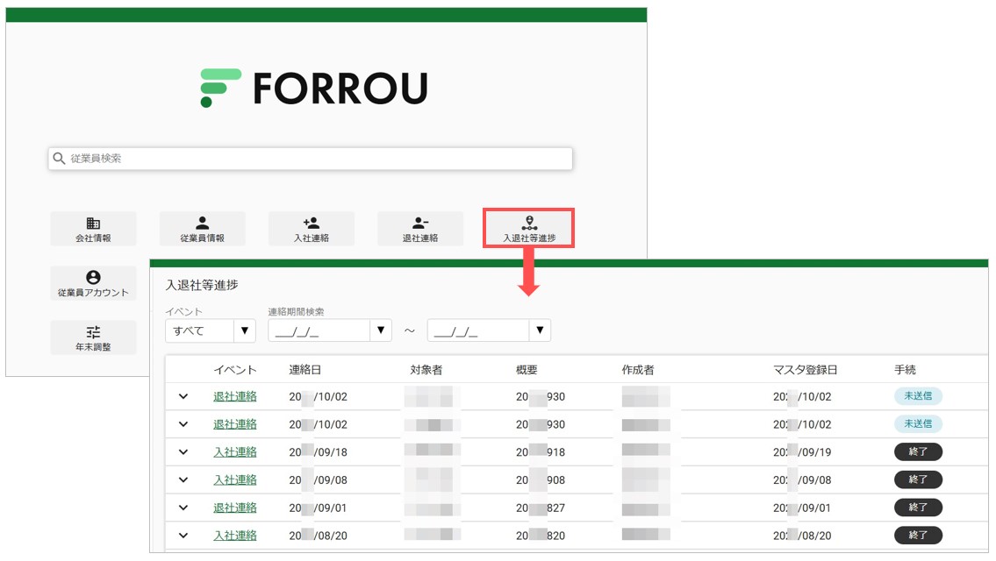Click the 概要 cell ending in 918
Image resolution: width=996 pixels, height=561 pixels.
541,452
